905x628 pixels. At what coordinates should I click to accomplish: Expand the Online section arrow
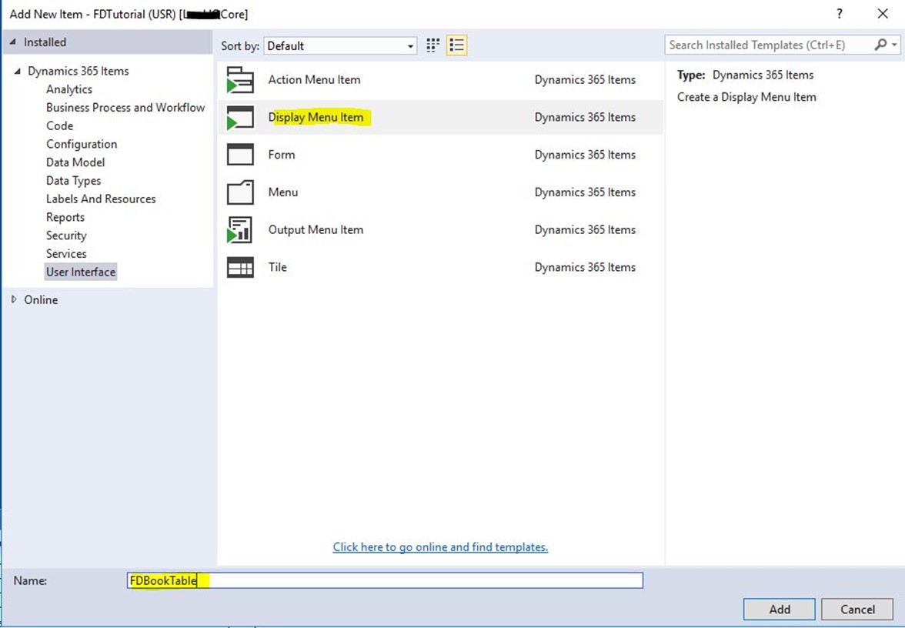click(x=14, y=299)
